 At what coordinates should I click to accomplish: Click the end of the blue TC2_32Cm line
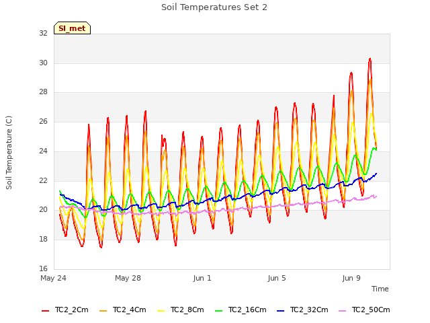click(x=376, y=174)
